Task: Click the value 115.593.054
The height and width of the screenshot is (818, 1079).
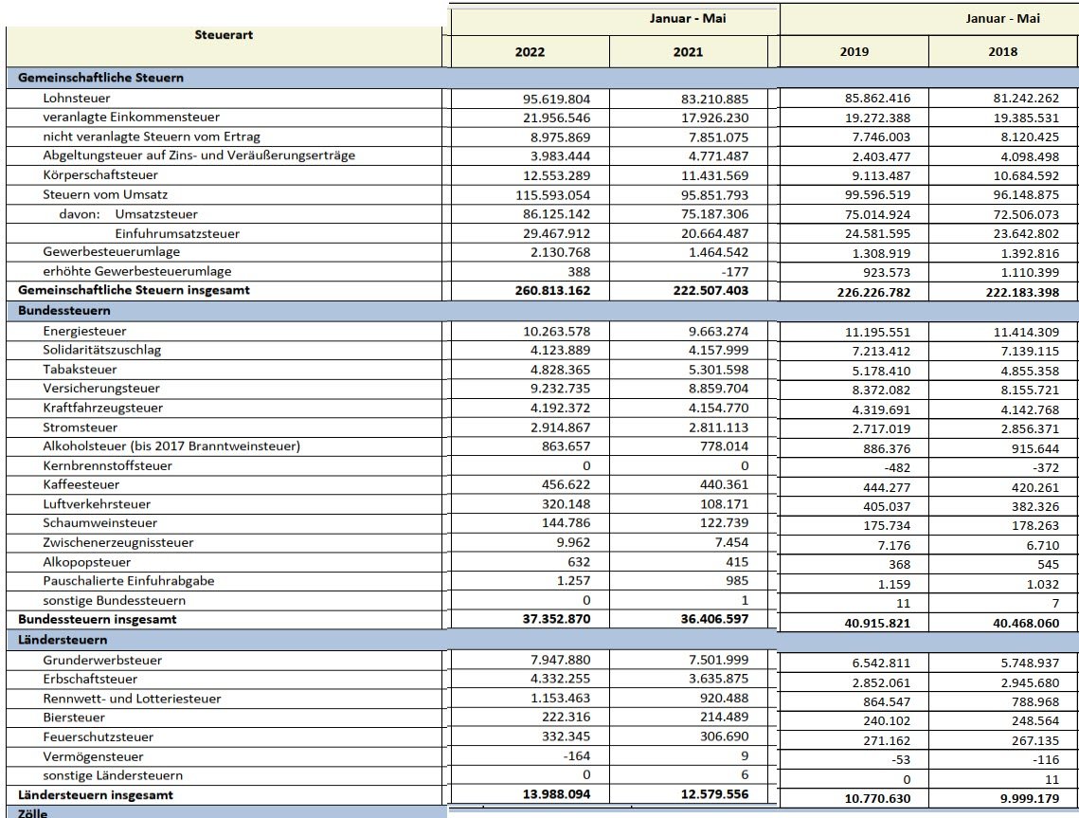Action: pyautogui.click(x=552, y=195)
